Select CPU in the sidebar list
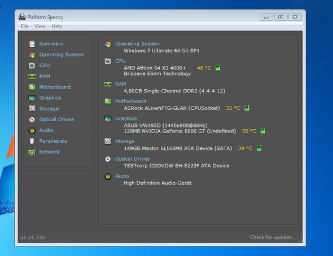Viewport: 333px width, 256px height. pyautogui.click(x=45, y=65)
